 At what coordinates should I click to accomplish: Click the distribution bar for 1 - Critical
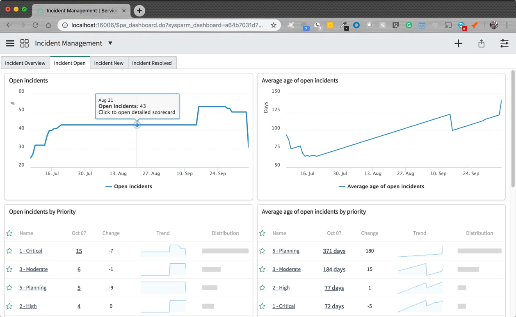224,250
